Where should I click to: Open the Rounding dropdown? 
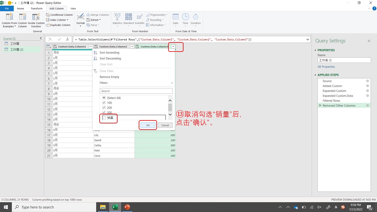155,20
